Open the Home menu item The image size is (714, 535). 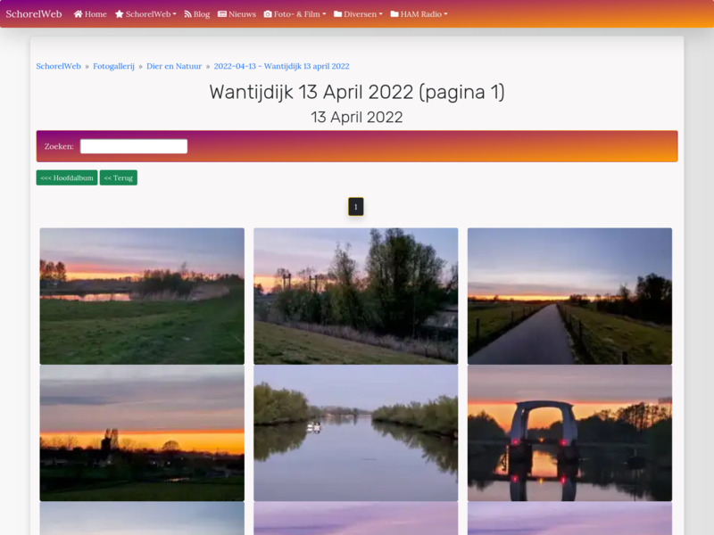click(x=90, y=14)
